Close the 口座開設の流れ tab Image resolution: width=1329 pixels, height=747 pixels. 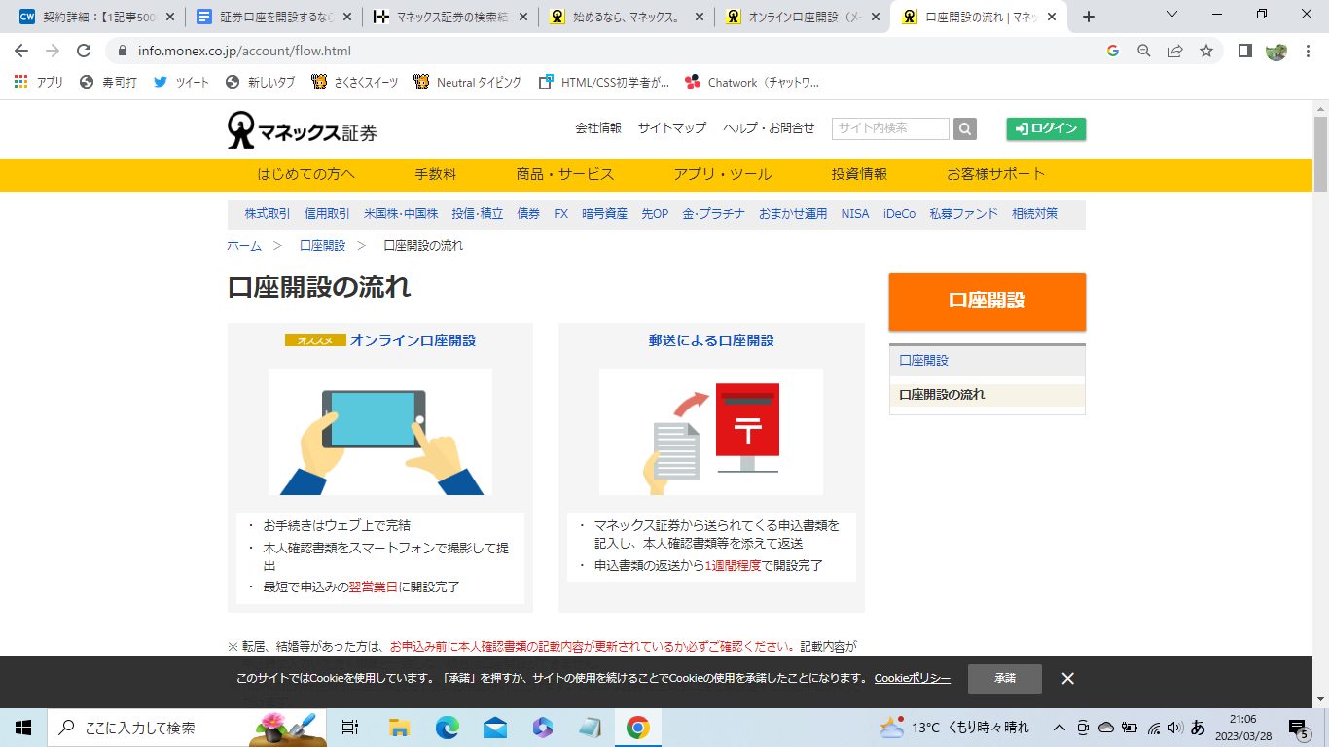[x=1051, y=17]
